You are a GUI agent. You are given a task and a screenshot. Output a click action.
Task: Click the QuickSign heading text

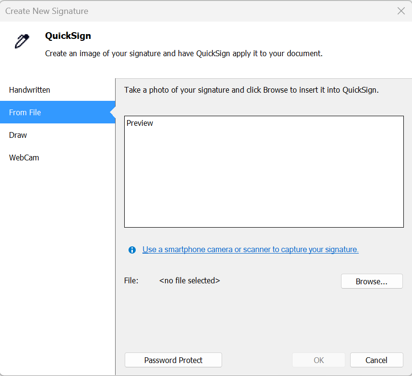[x=68, y=36]
